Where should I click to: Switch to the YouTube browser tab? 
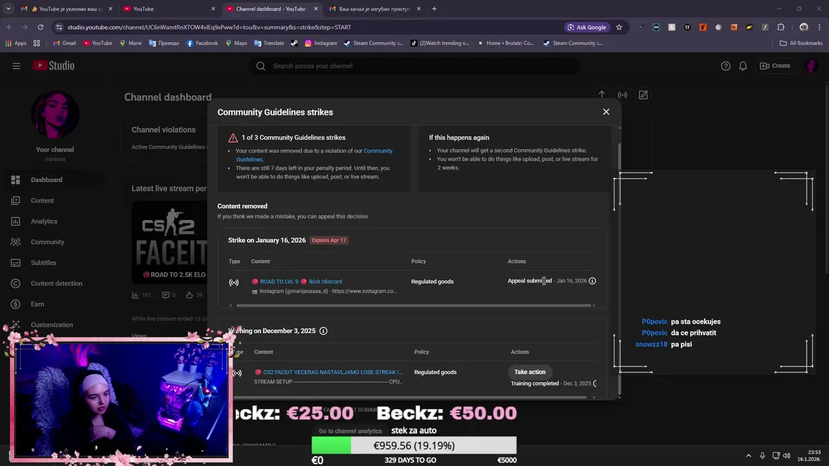pyautogui.click(x=168, y=9)
